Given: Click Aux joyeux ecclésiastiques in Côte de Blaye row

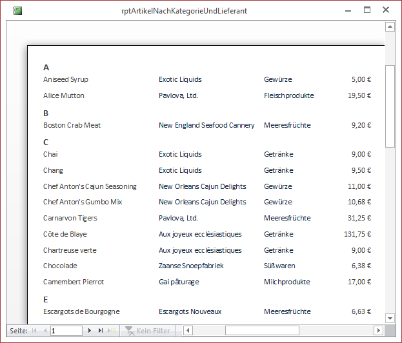Looking at the screenshot, I should pyautogui.click(x=200, y=234).
